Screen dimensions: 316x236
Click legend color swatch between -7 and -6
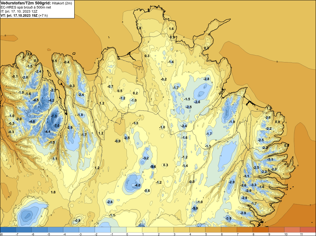24,230
